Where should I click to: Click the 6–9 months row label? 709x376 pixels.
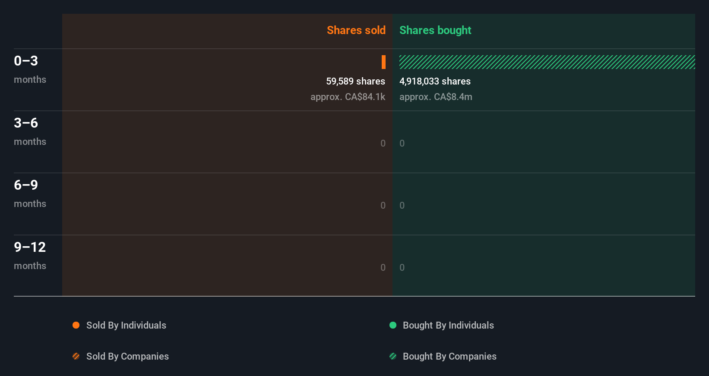(x=30, y=194)
